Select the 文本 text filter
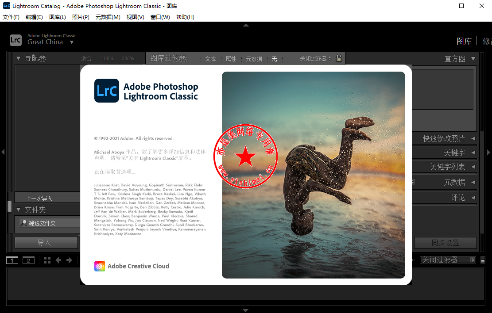492x313 pixels. pos(210,59)
